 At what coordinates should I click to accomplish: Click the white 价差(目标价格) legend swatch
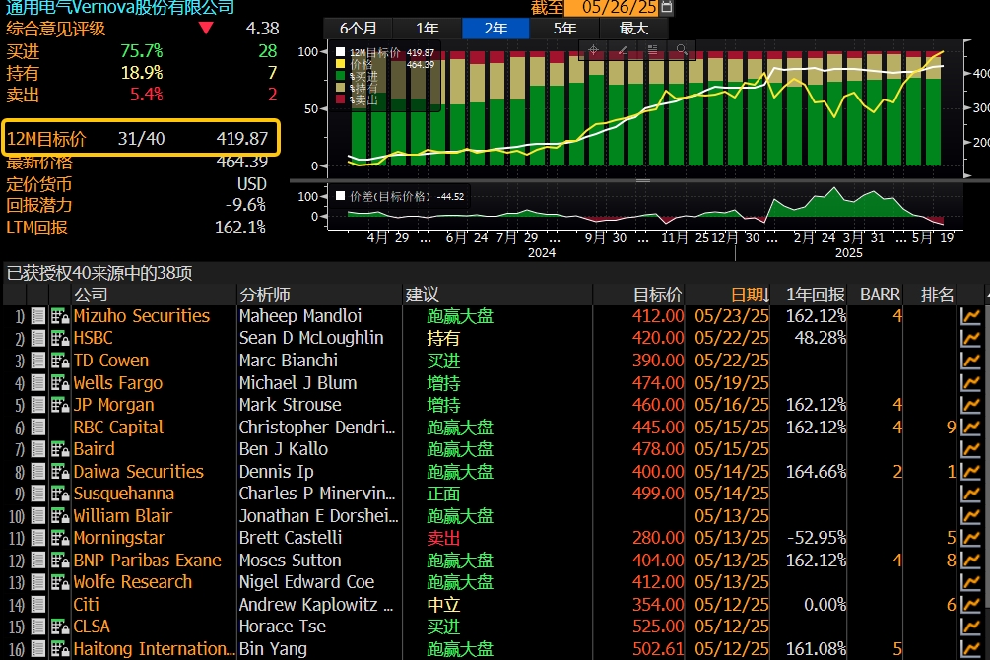click(x=340, y=196)
